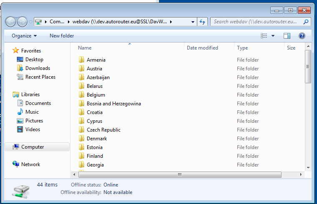Select the Georgia folder icon
Viewport: 317px width, 204px height.
81,164
